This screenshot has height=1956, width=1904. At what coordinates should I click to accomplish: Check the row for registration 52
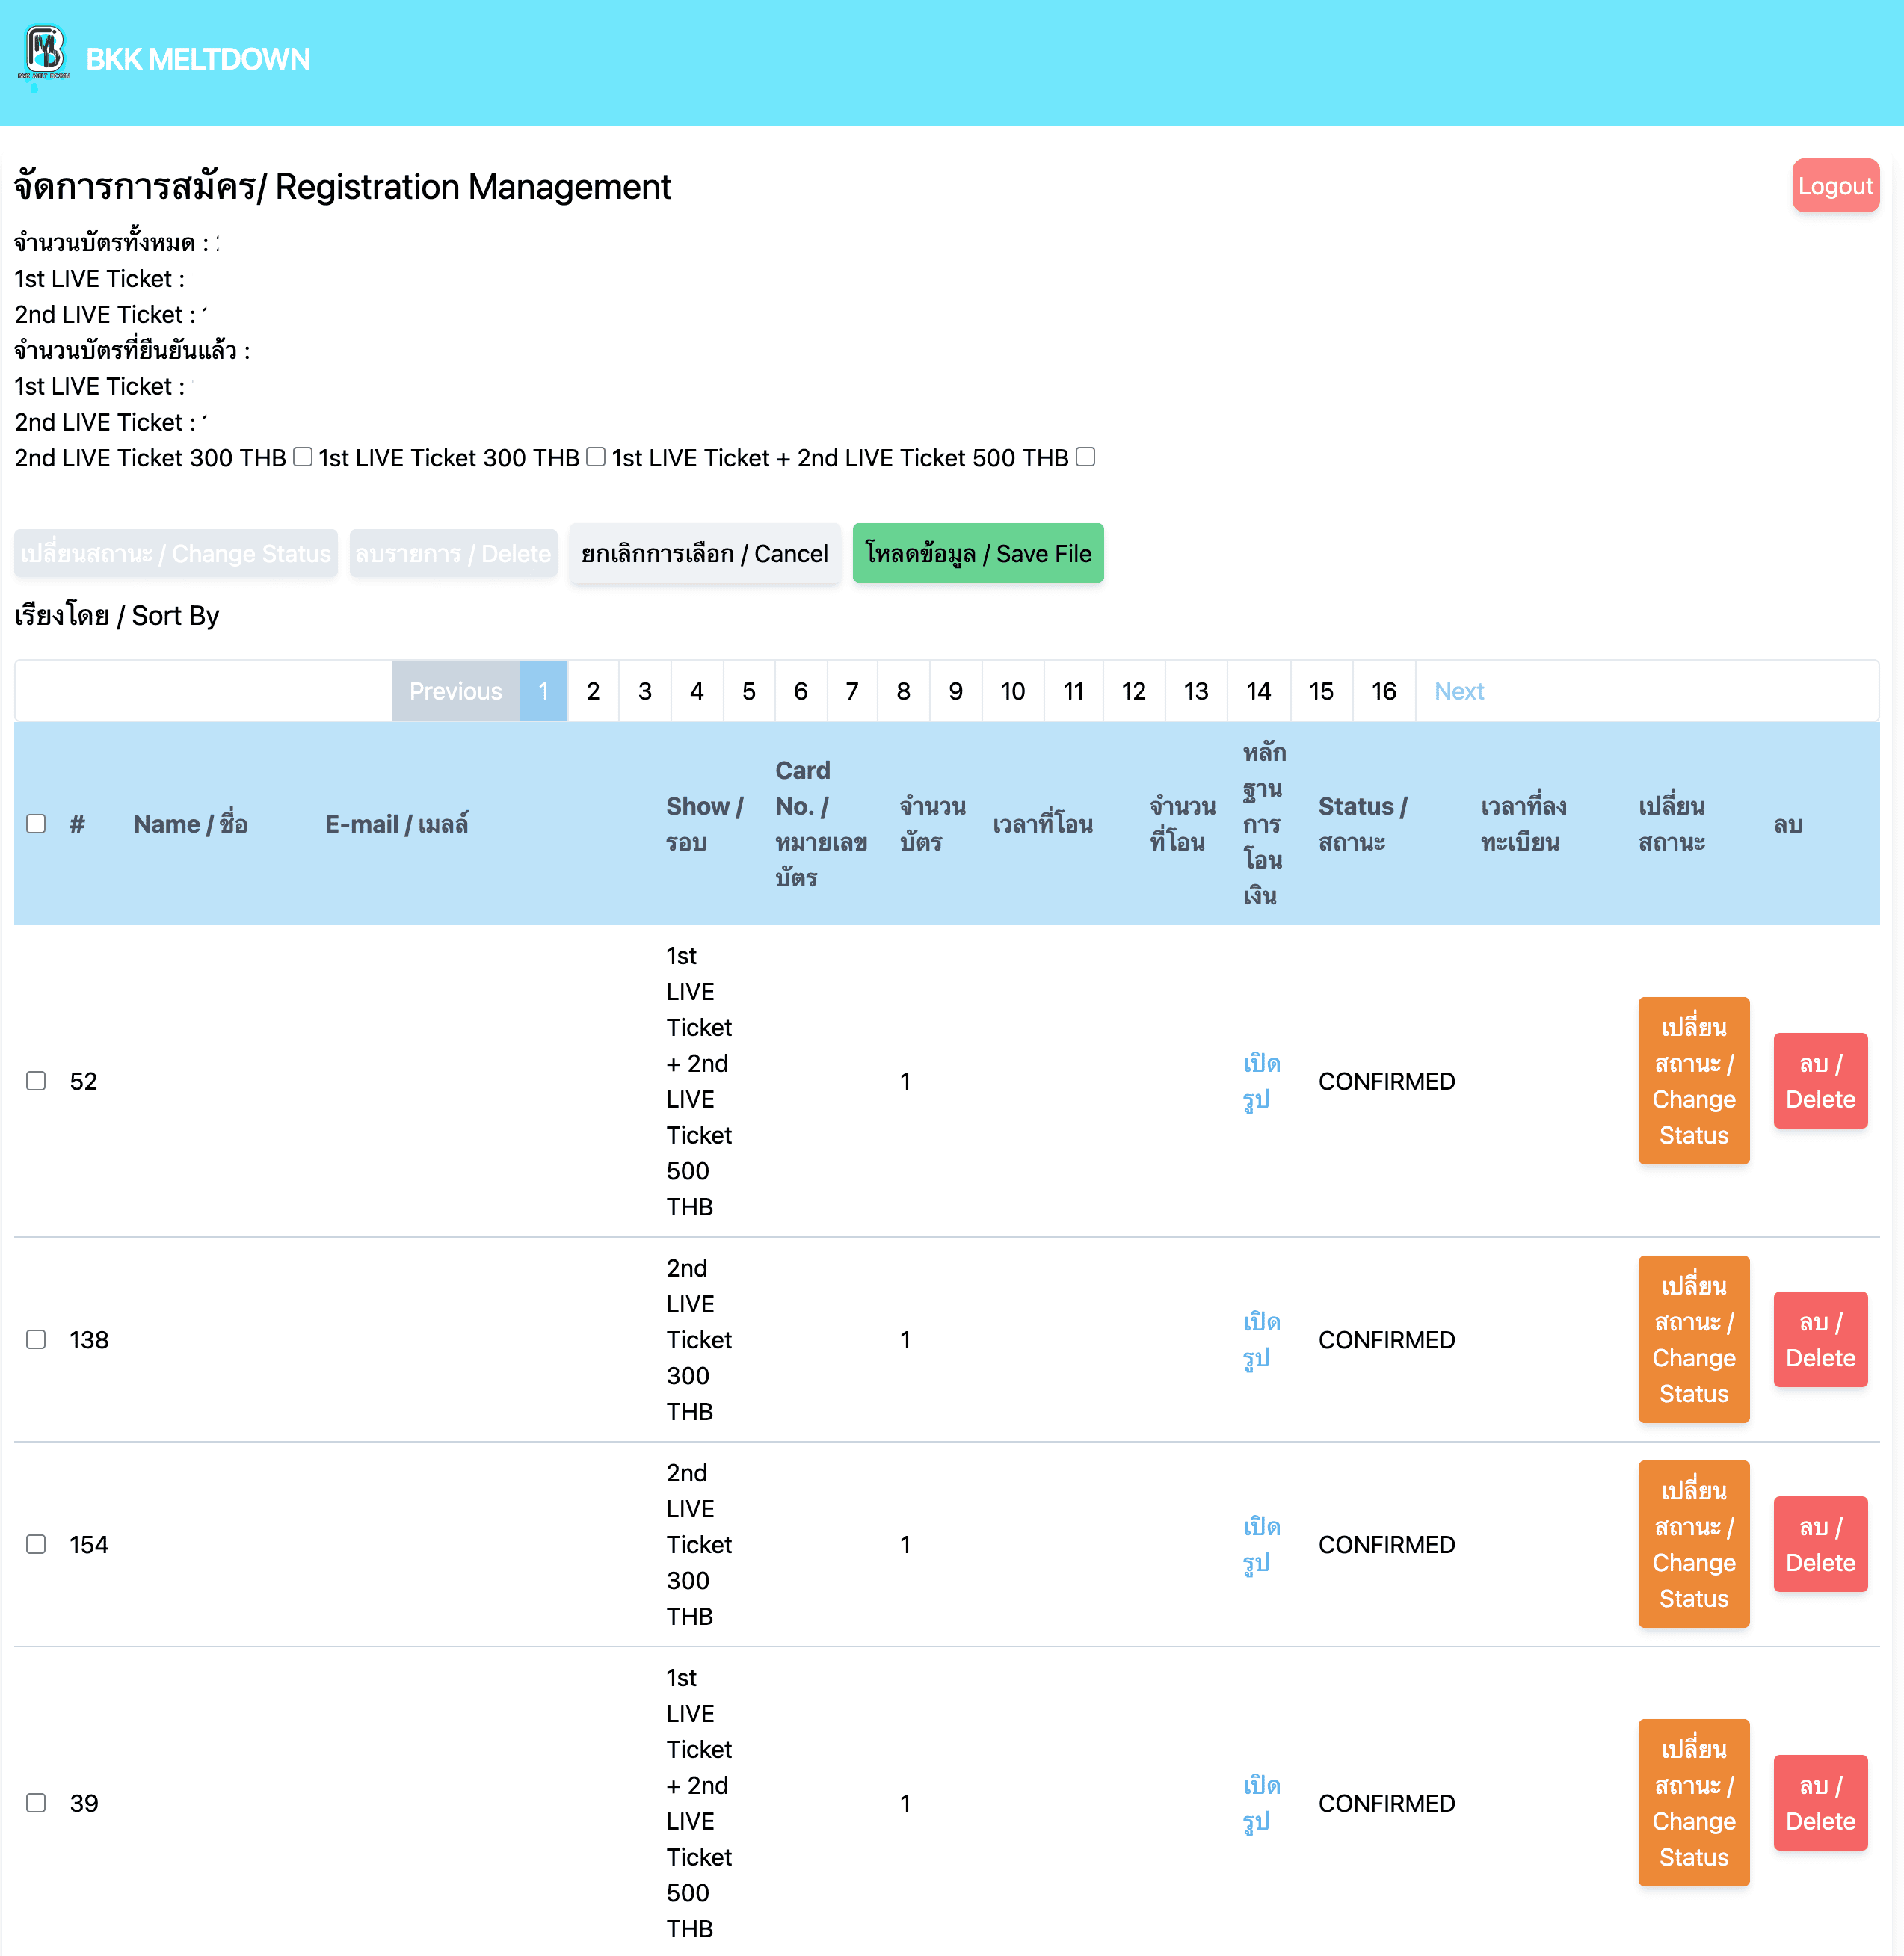click(x=36, y=1081)
